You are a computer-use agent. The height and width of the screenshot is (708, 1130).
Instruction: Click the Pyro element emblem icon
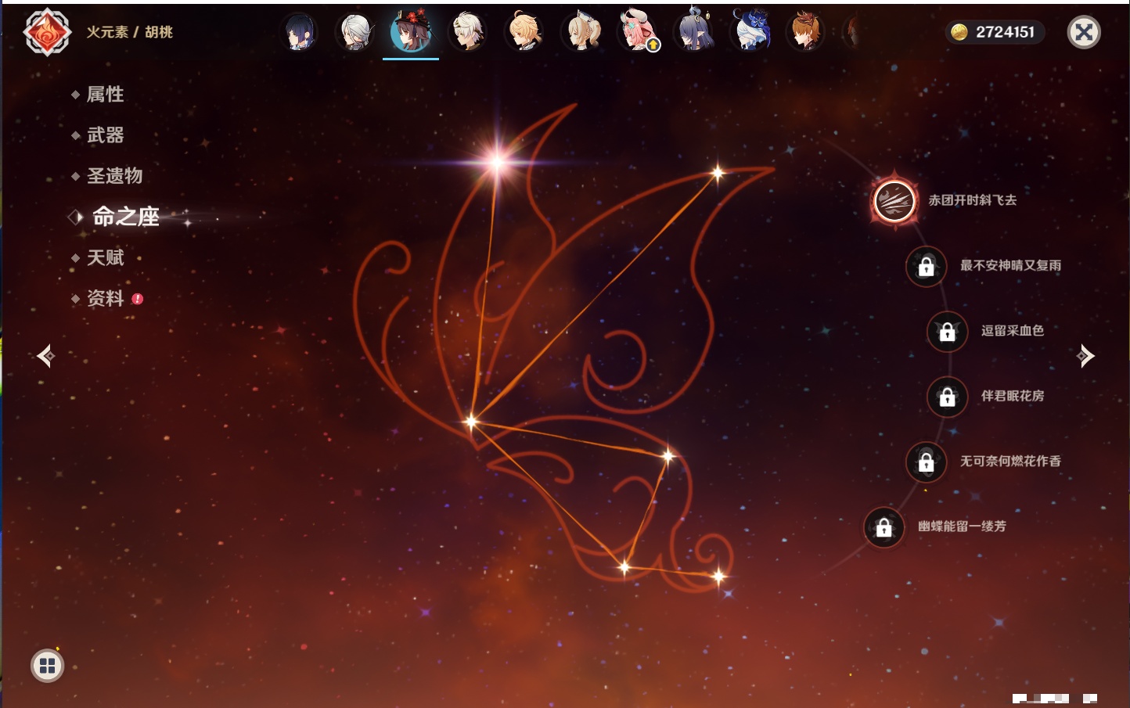tap(47, 32)
